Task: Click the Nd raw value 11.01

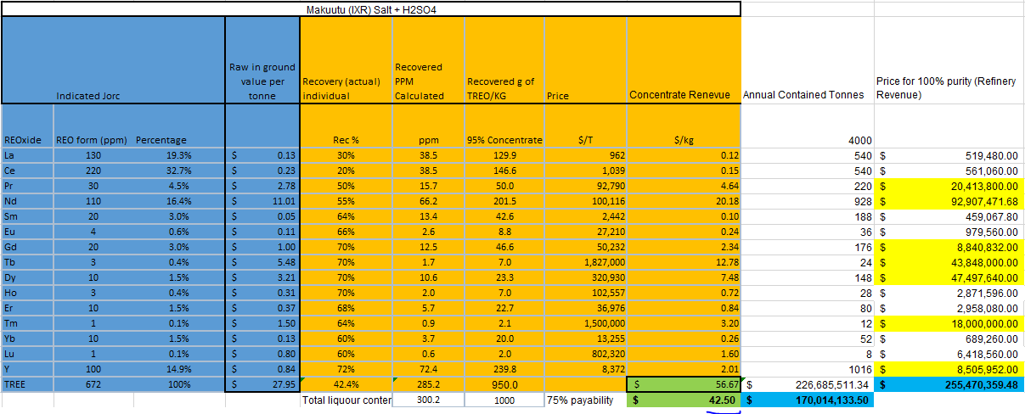Action: click(262, 202)
